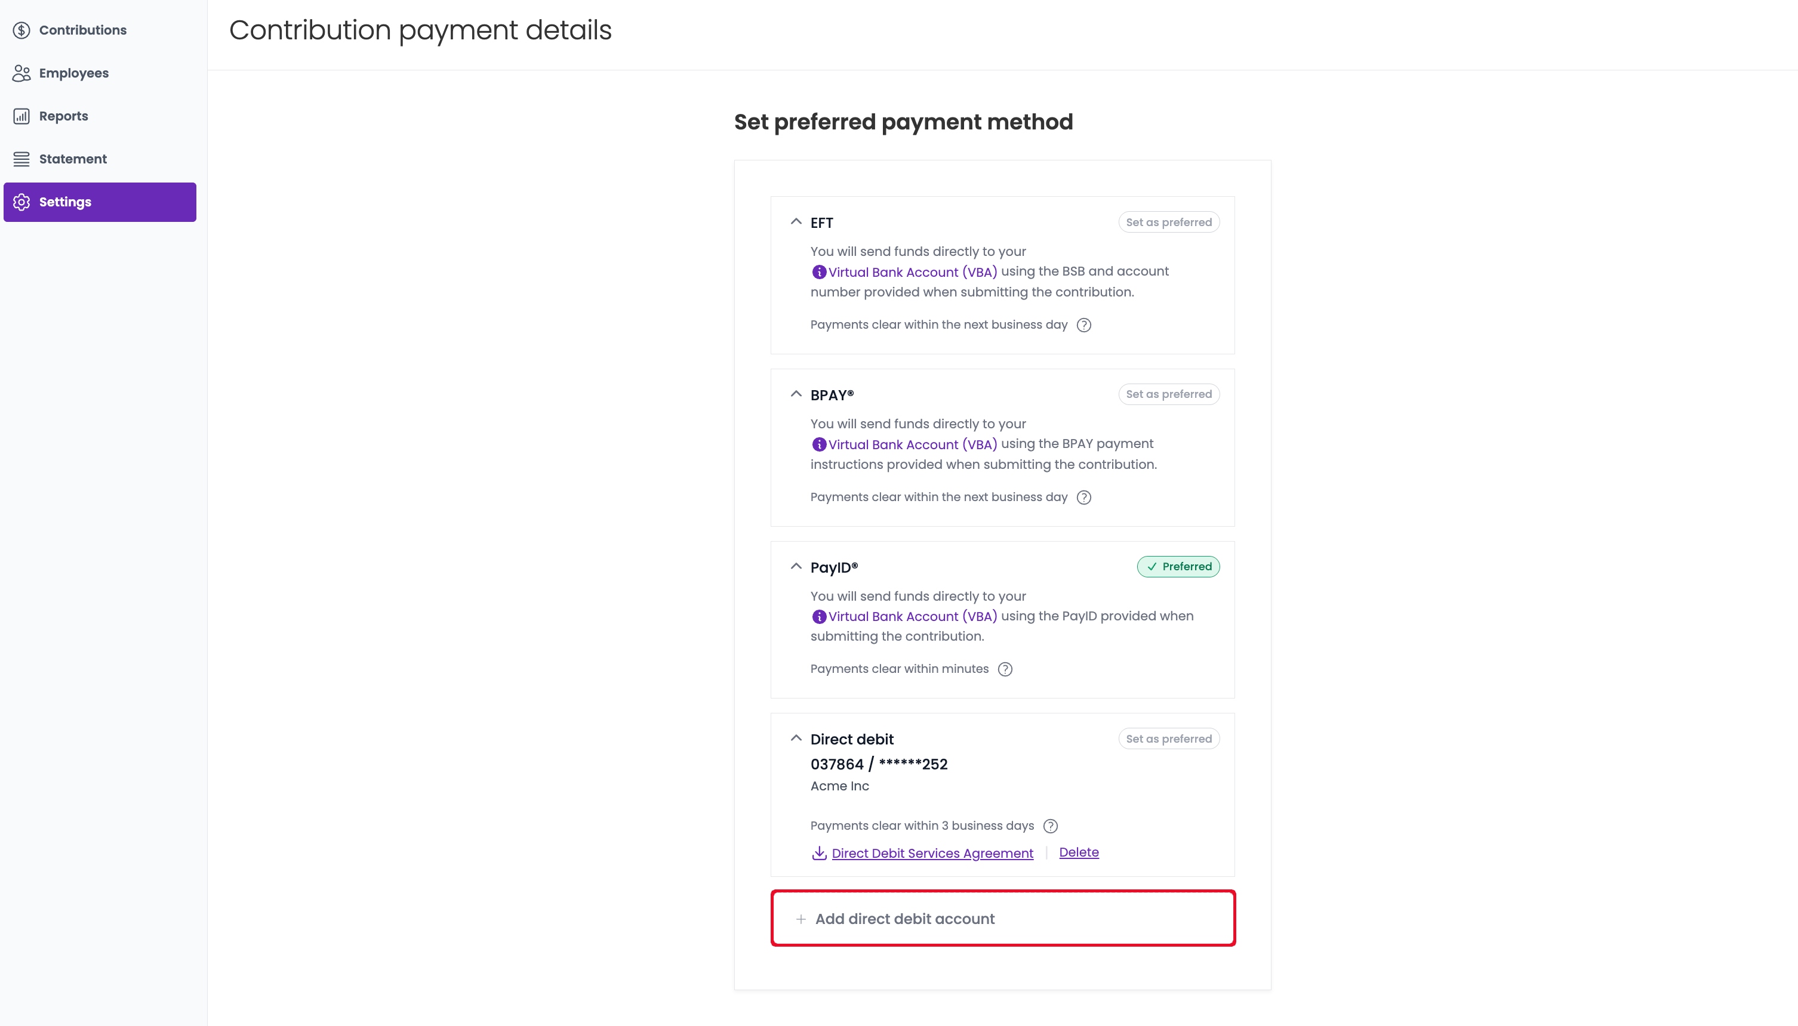The width and height of the screenshot is (1798, 1026).
Task: Click the help icon next to 'Payments clear within minutes'
Action: point(1005,669)
